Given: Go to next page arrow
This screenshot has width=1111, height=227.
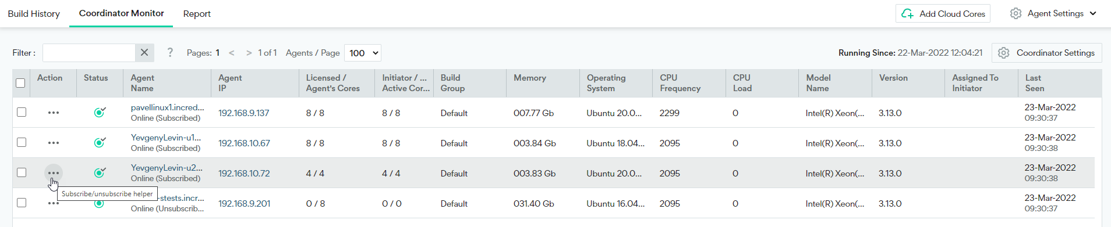Looking at the screenshot, I should [x=249, y=53].
